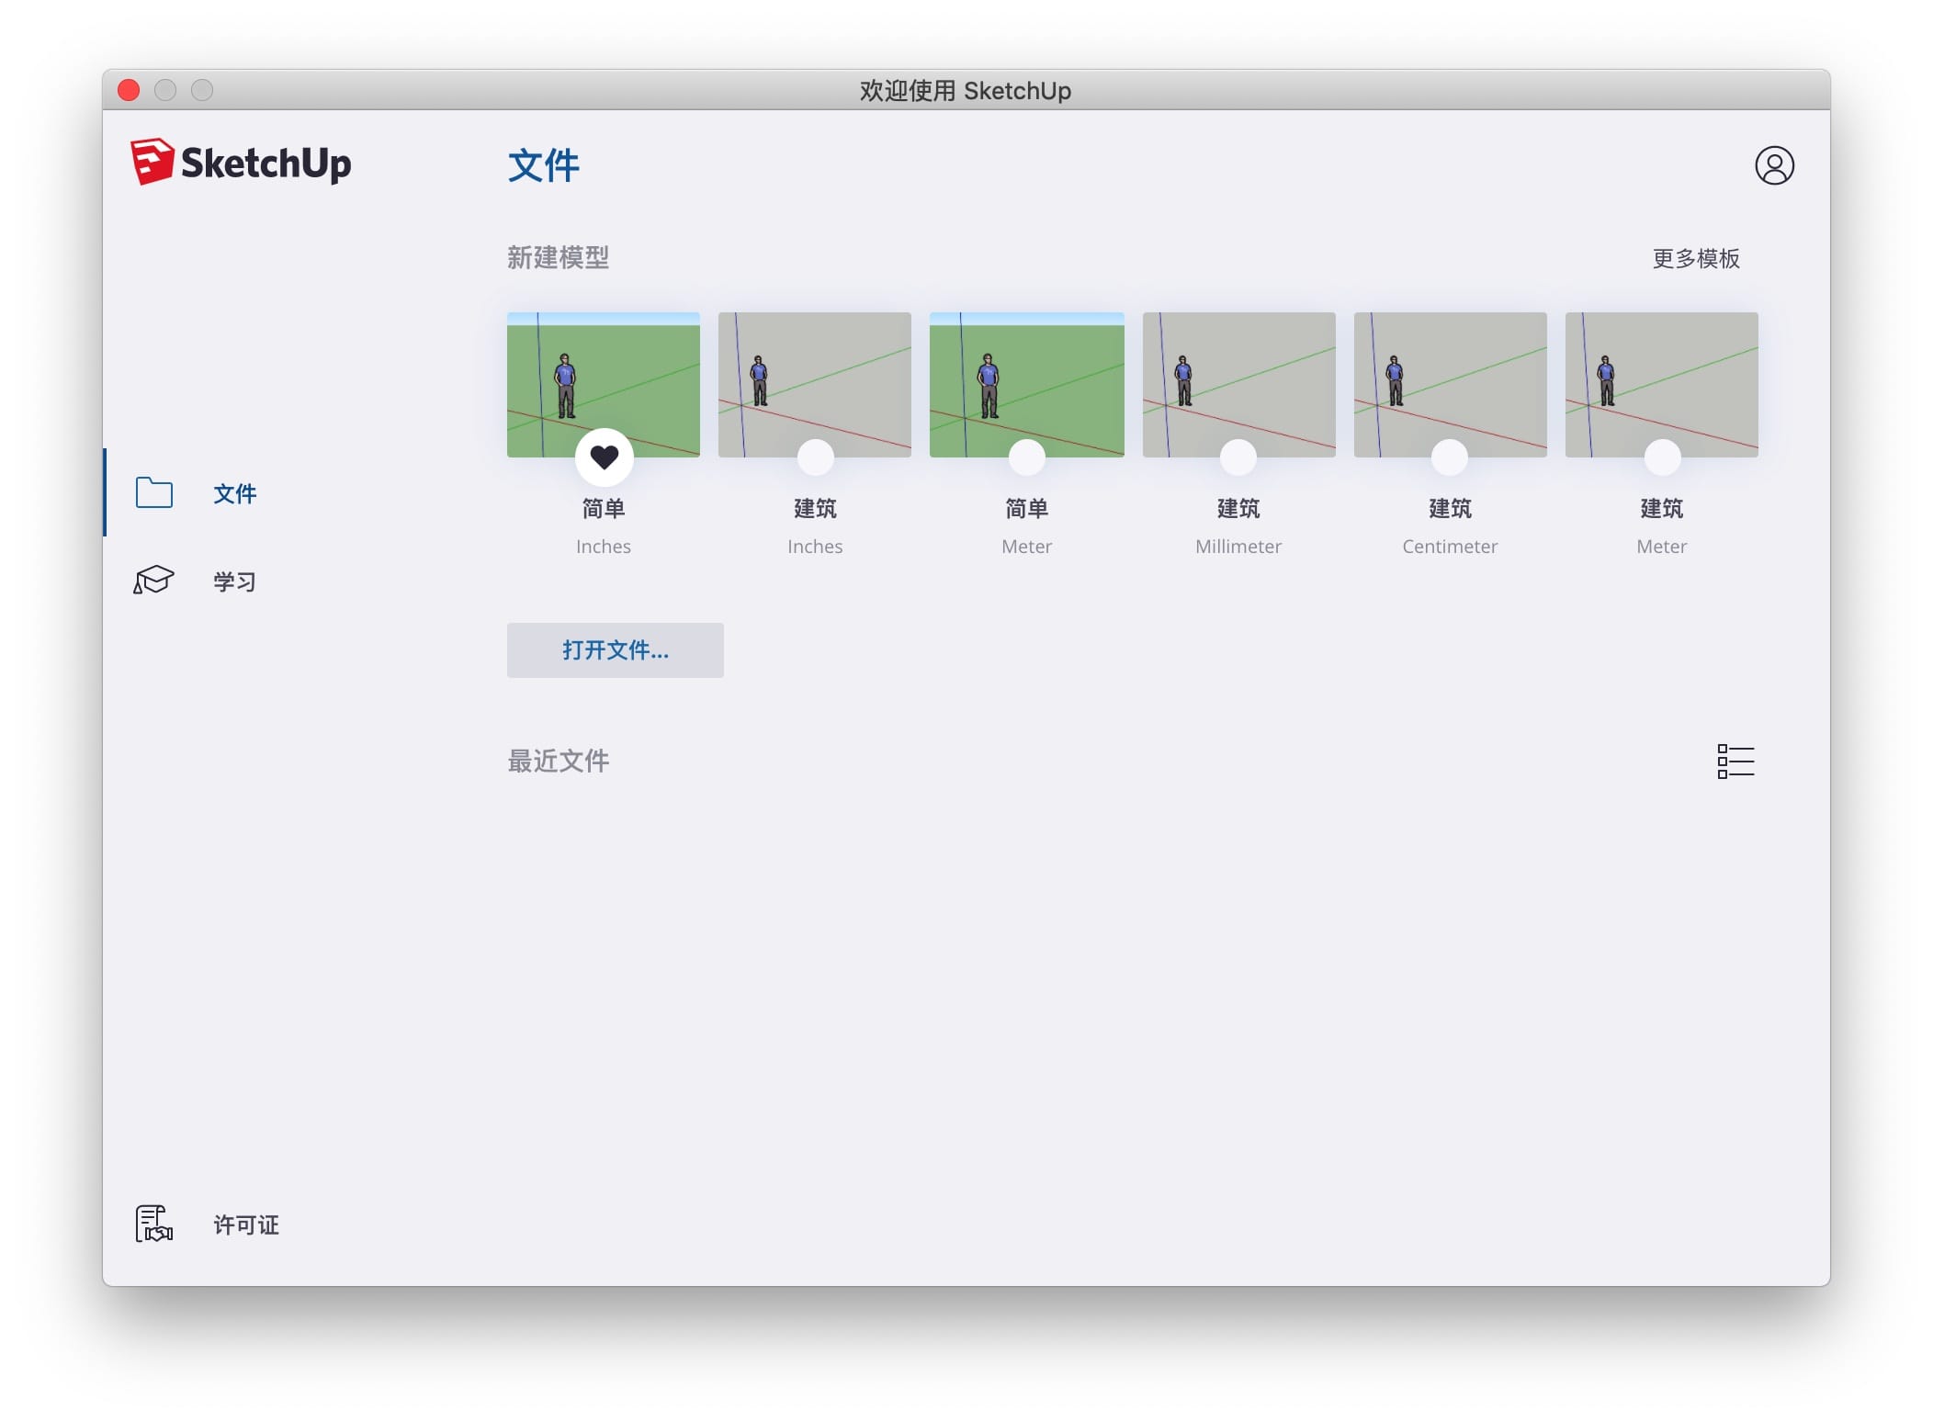Favorite the 建筑 Centimeter template circle

click(1450, 457)
